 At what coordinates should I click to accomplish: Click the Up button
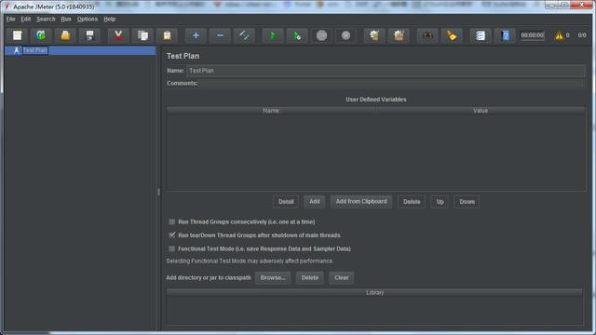(x=440, y=202)
